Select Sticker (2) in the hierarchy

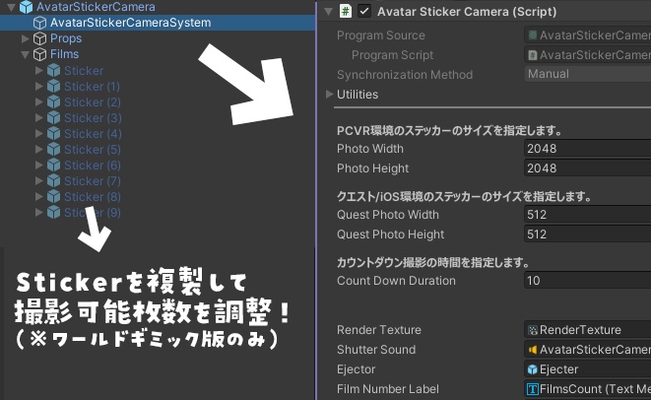[93, 102]
